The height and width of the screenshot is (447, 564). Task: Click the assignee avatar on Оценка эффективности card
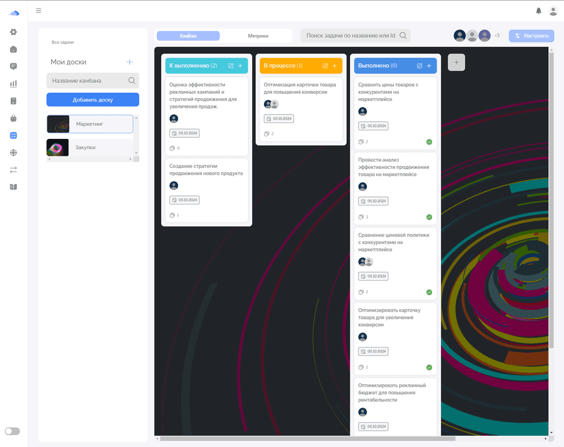tap(174, 119)
